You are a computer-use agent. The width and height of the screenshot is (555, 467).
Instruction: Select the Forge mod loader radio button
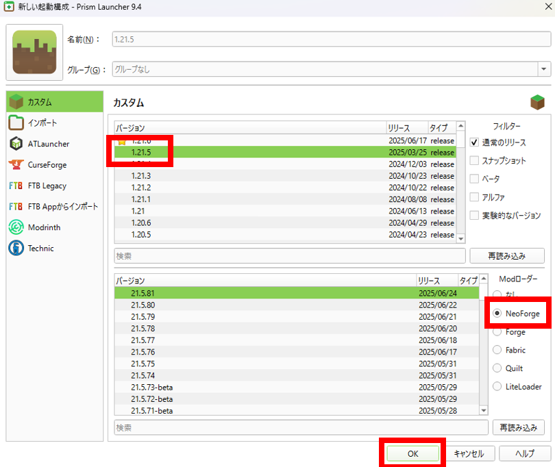497,332
